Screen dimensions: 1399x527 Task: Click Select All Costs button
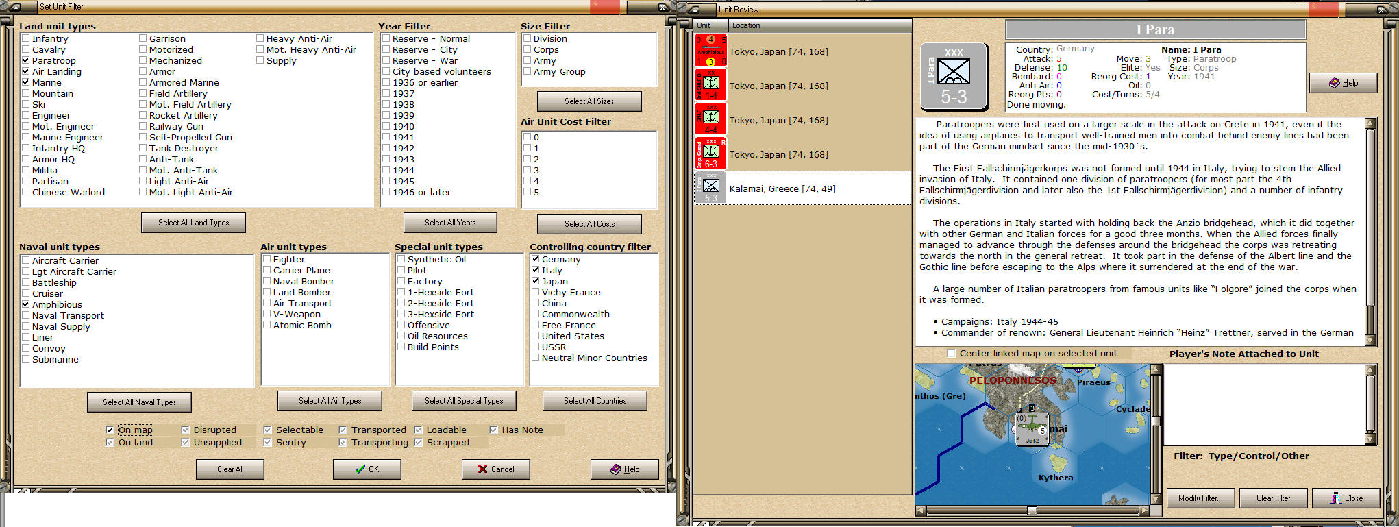[x=589, y=224]
